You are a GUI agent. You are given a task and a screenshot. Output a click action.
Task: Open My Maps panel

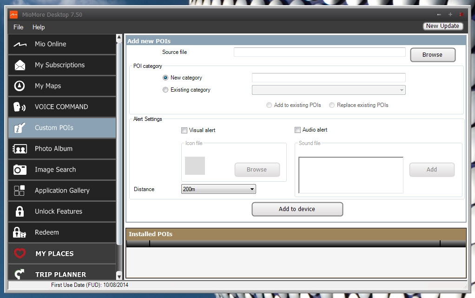pos(62,86)
